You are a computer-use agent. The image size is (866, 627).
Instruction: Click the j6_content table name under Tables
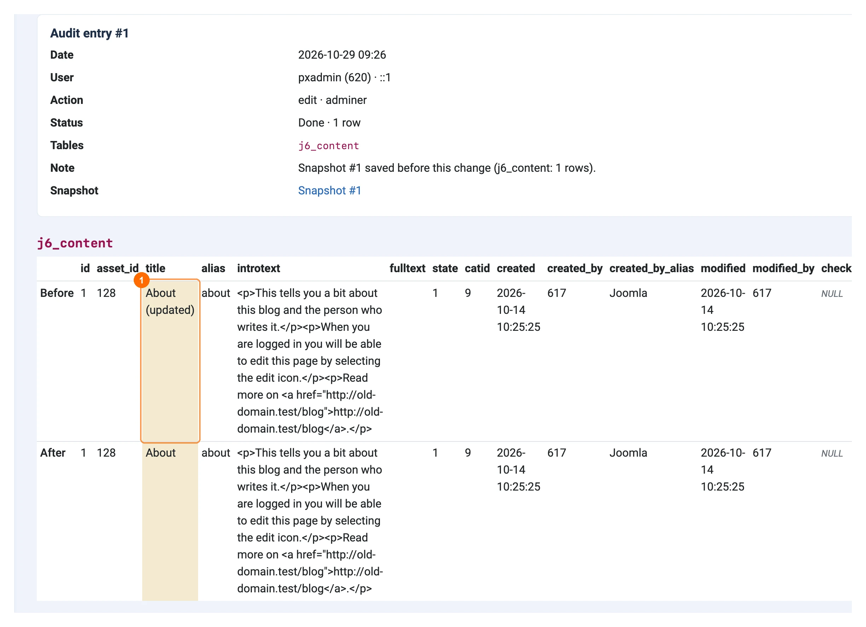tap(328, 146)
